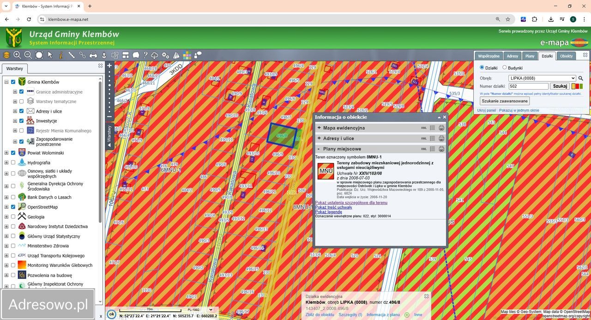Open the help question mark icon
Screen dimensions: 591x320
click(145, 55)
